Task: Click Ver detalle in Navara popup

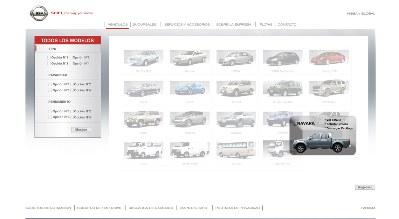Action: (333, 120)
